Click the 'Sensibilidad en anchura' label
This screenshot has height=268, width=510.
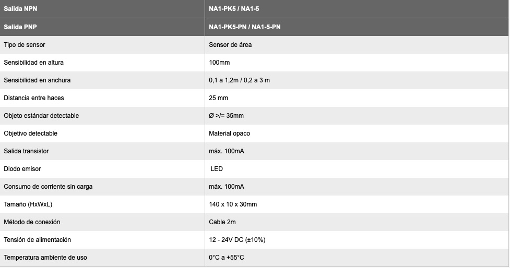point(37,80)
